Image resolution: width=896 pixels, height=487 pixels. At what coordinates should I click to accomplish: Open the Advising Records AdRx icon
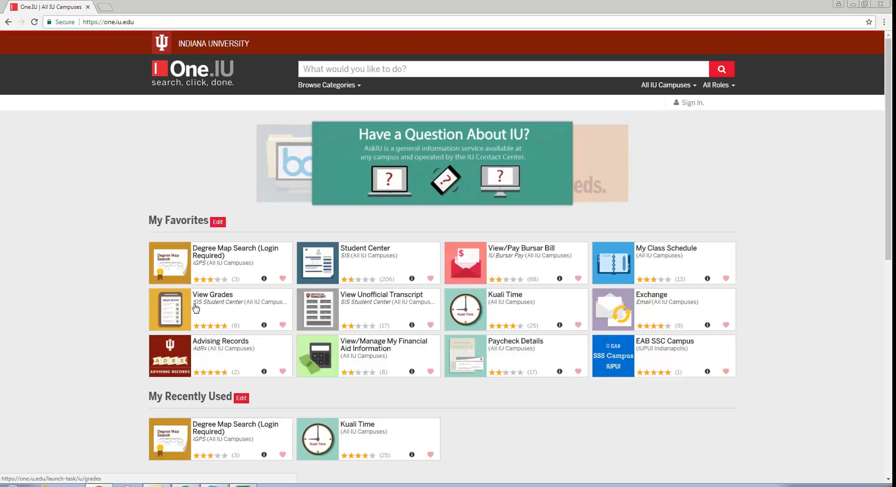point(170,356)
